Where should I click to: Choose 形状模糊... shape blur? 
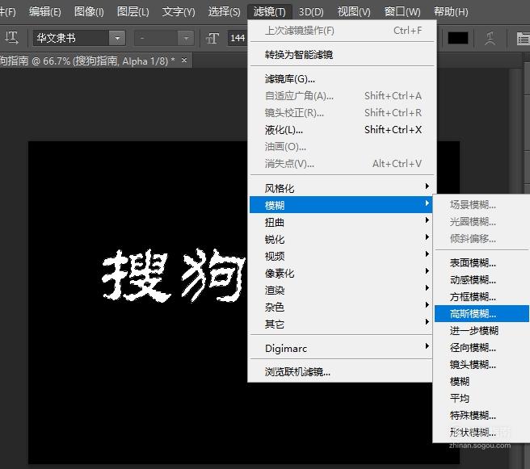(482, 432)
